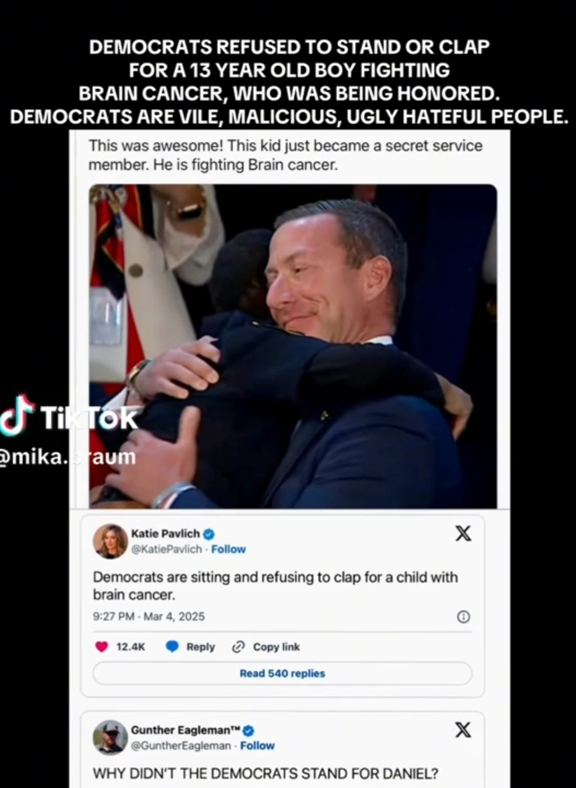Open the 9:27 PM Mar 4, 2025 timestamp

149,616
